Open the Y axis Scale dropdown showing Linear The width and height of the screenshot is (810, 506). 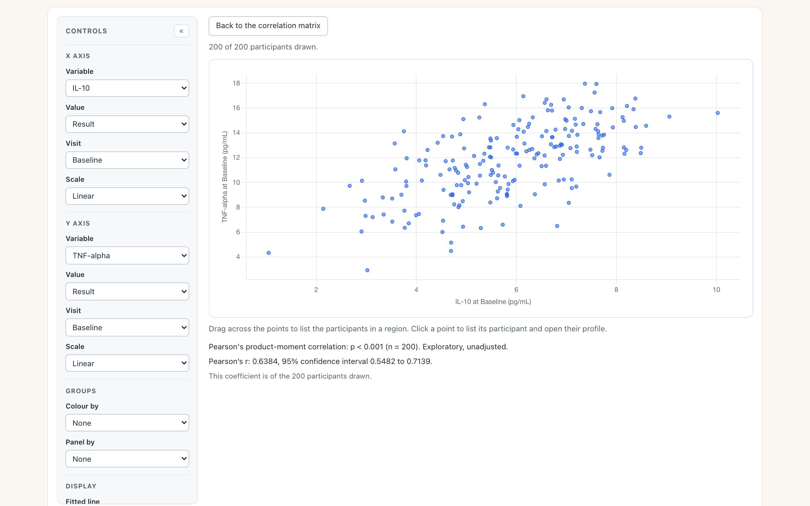(127, 364)
